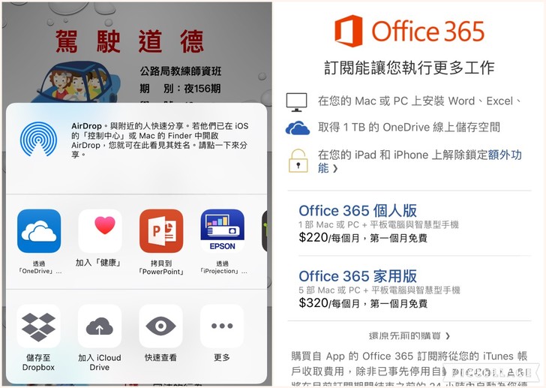Tap the OneDrive cloud storage icon
The width and height of the screenshot is (546, 388).
point(297,128)
